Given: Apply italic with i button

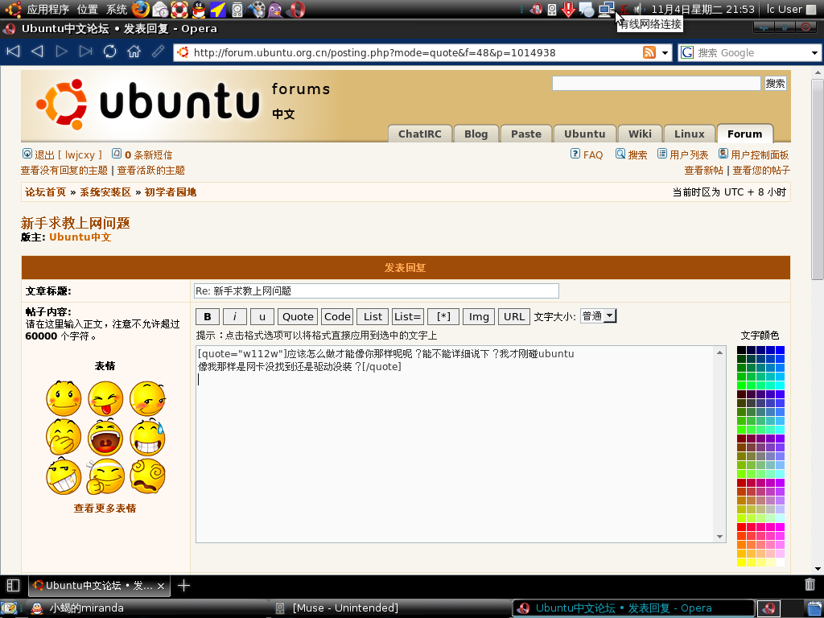Looking at the screenshot, I should (x=234, y=316).
